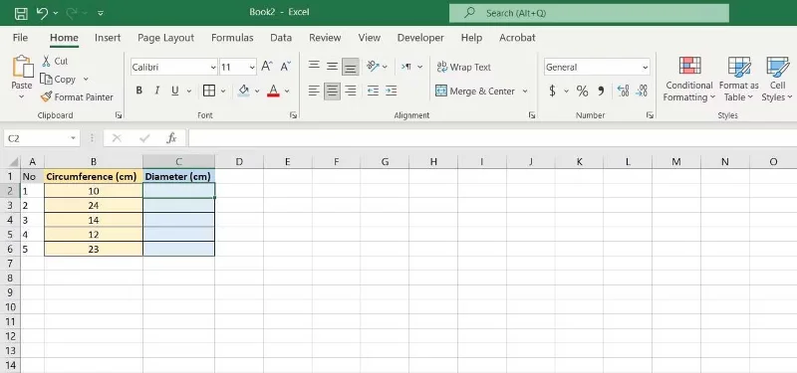Click the Decrease Indent icon

373,91
